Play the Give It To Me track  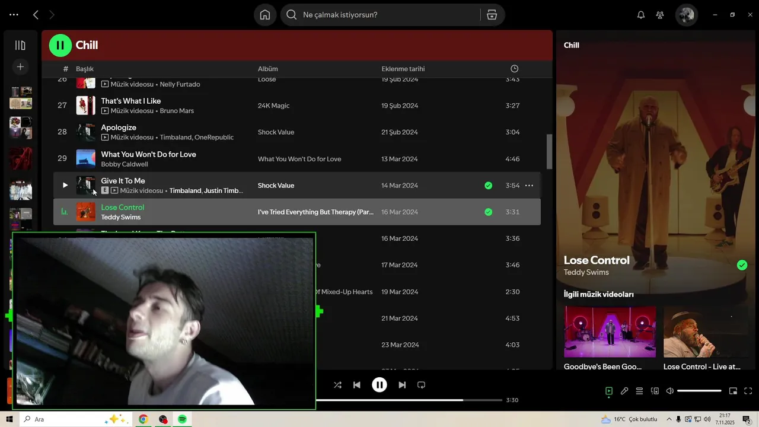click(65, 185)
